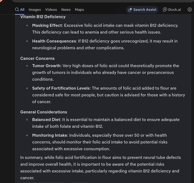The image size is (194, 183).
Task: Switch to the Videos tab
Action: [x=51, y=10]
